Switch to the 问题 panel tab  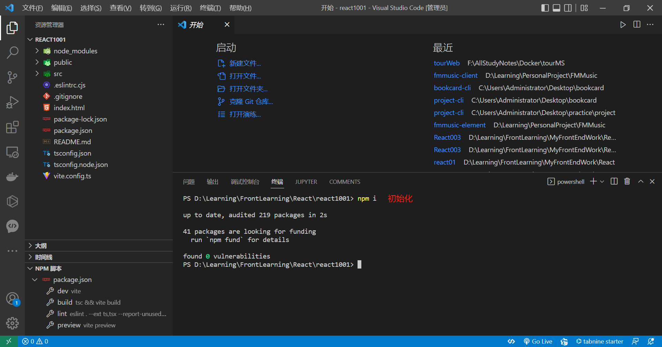point(189,182)
